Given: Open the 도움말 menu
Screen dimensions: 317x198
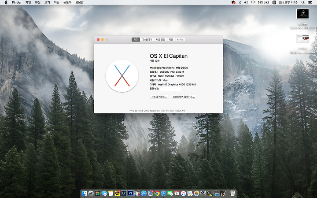Looking at the screenshot, I should tap(79, 3).
